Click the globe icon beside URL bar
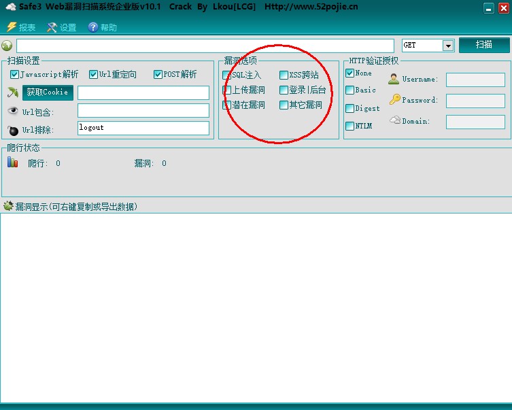 point(7,46)
